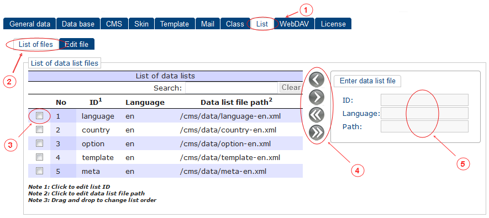489x218 pixels.
Task: Open the WebDAV tab
Action: (x=294, y=24)
